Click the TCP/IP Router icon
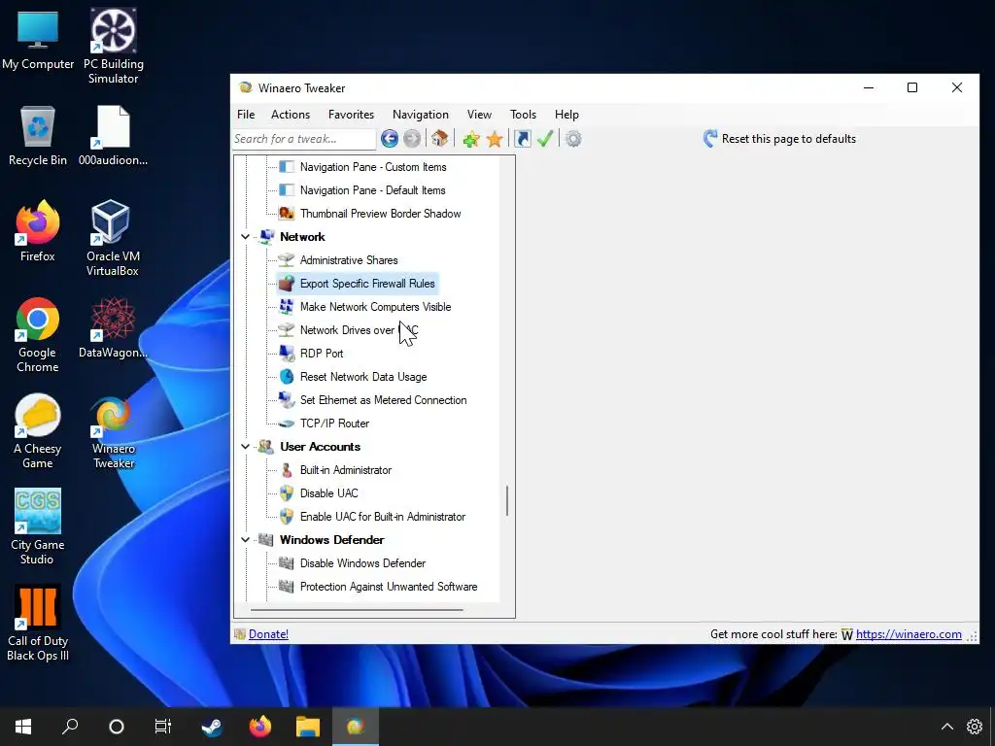Screen dimensions: 995x746 click(287, 424)
